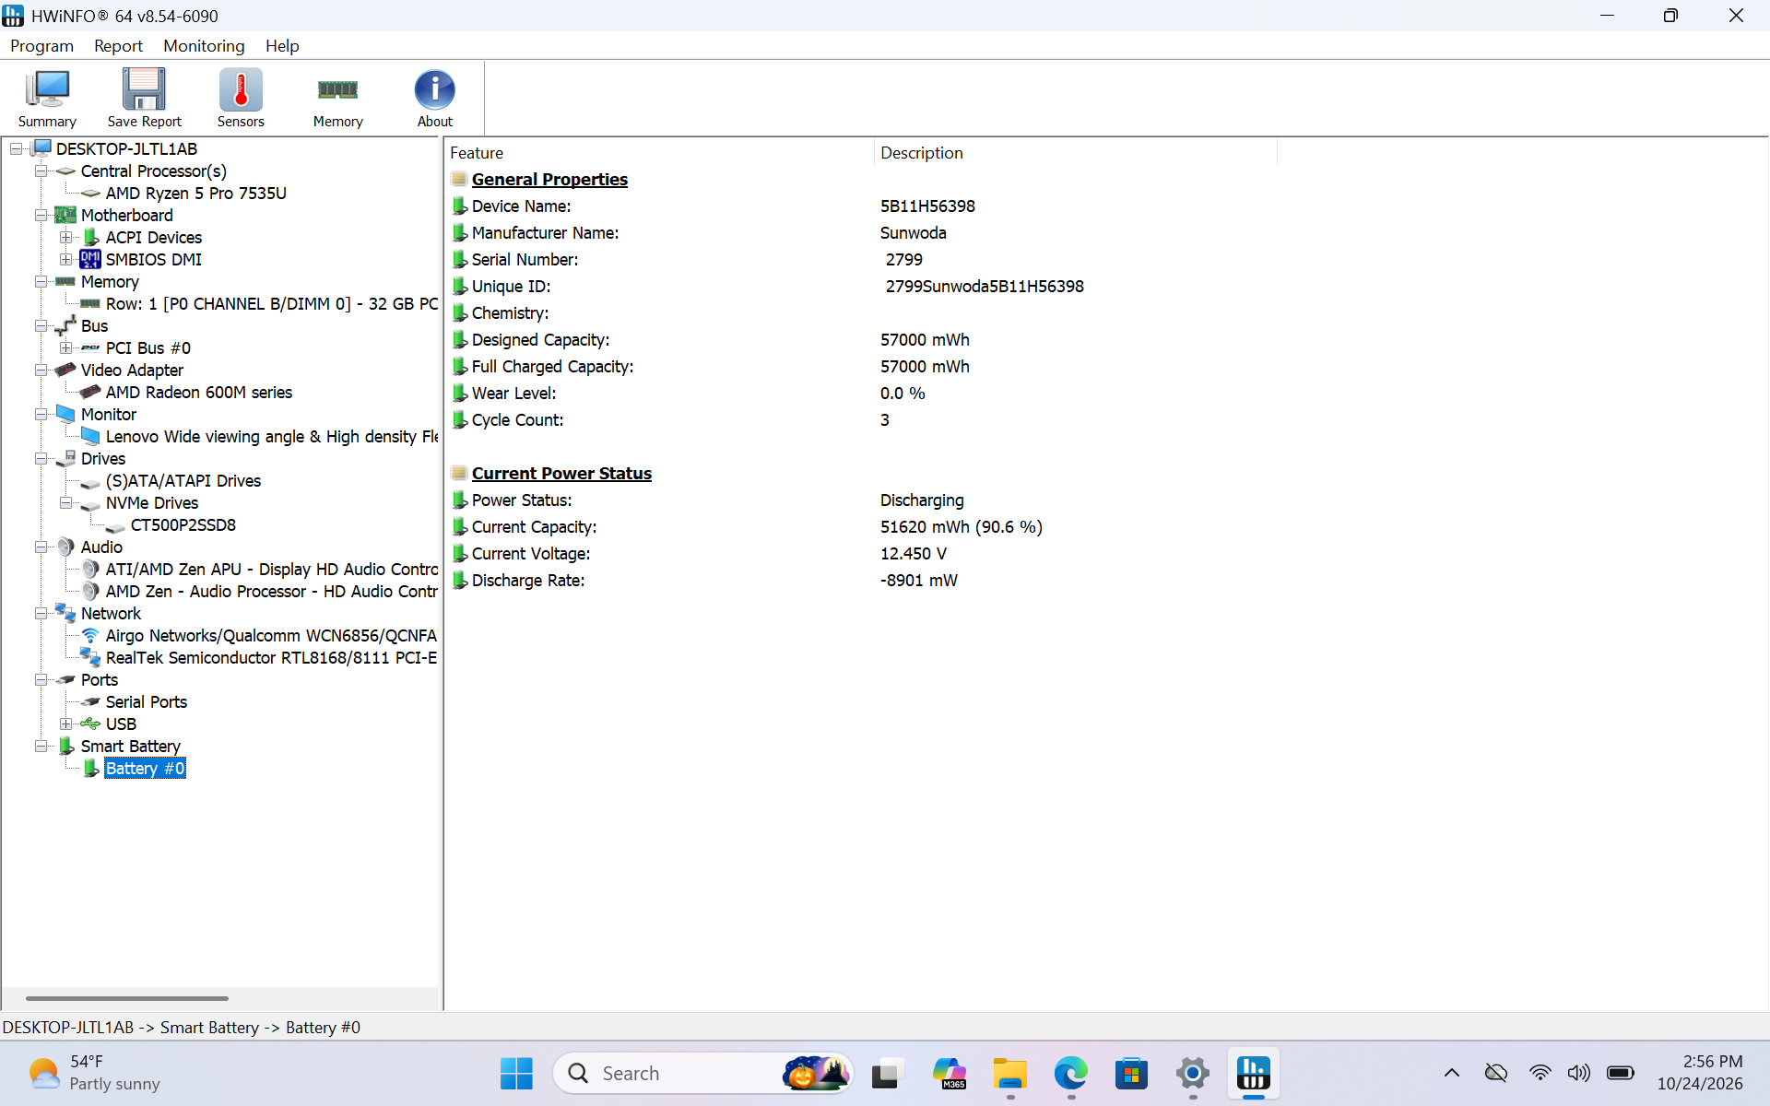1770x1106 pixels.
Task: Select the (S)ATA/ATAPI Drives entry
Action: pos(183,480)
